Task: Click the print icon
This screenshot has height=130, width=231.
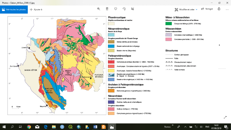Action: [219, 9]
